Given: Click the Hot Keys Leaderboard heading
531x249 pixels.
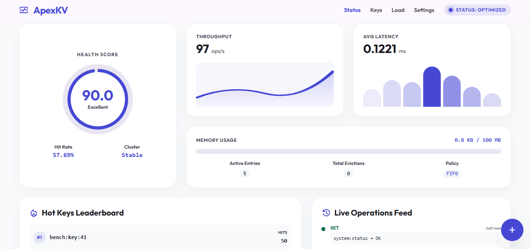Looking at the screenshot, I should click(83, 213).
